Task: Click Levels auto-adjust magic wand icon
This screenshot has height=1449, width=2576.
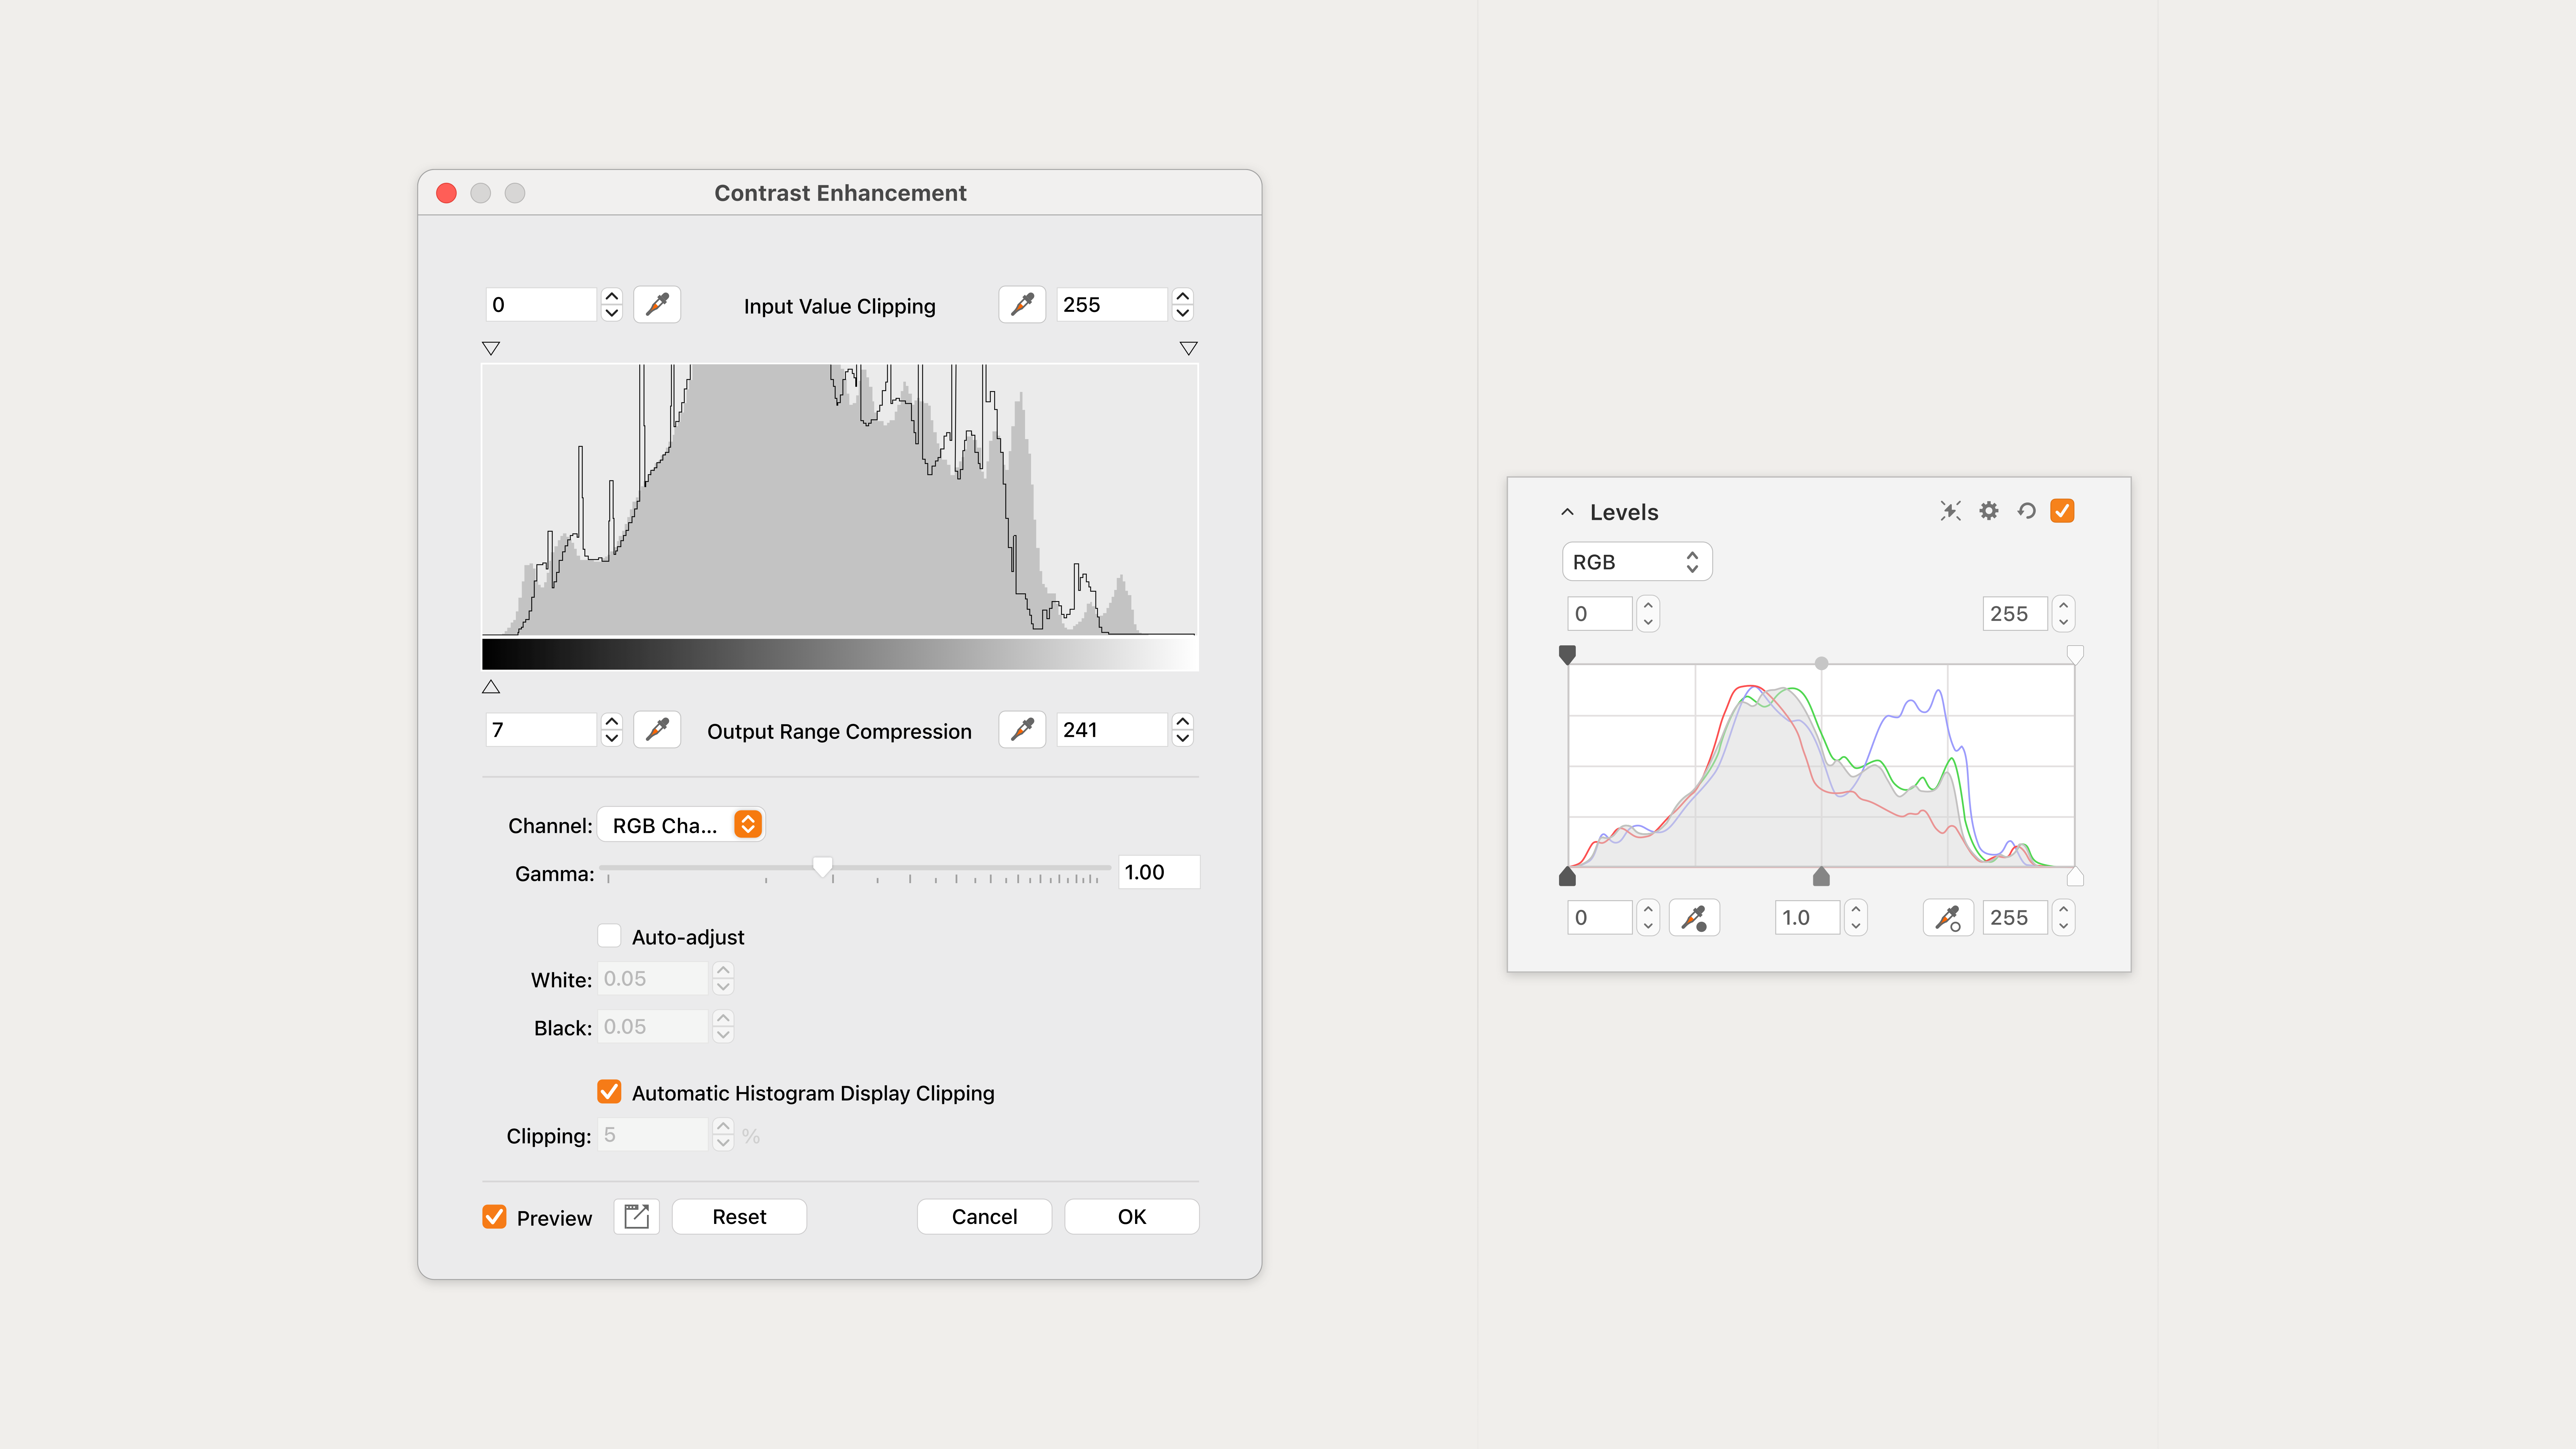Action: coord(1950,511)
